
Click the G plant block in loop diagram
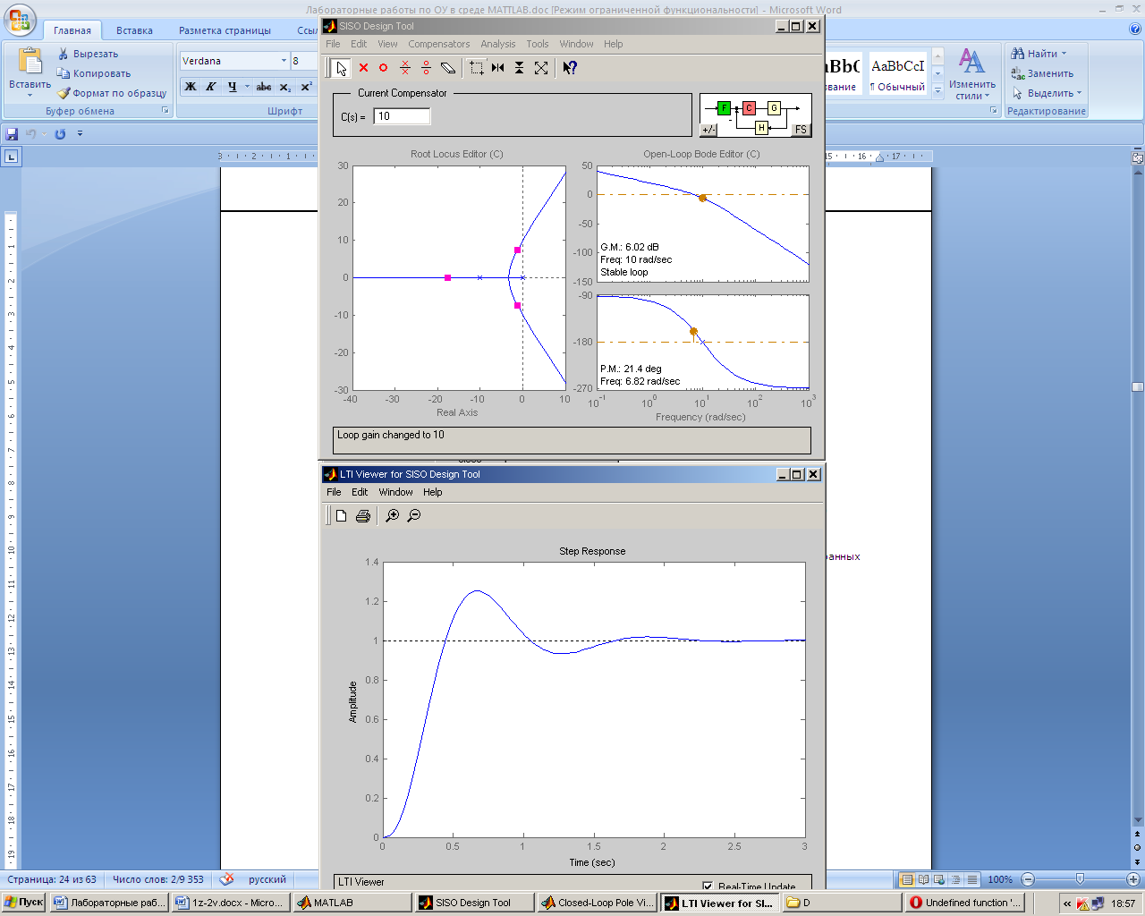coord(774,108)
